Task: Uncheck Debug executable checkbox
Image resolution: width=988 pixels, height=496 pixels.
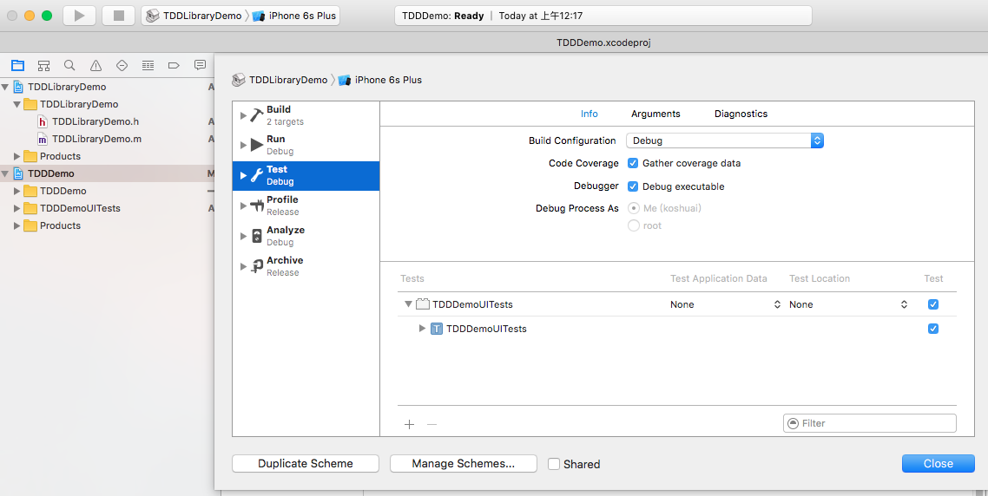Action: point(633,186)
